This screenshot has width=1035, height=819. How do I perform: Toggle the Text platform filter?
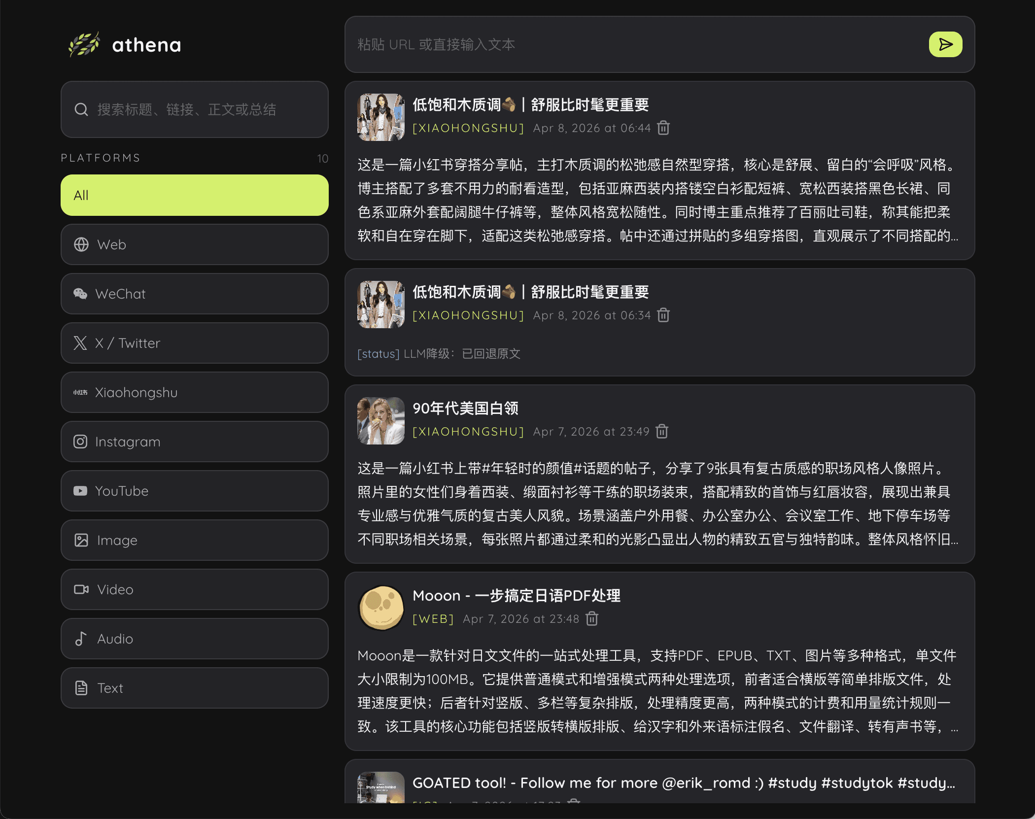[x=195, y=688]
